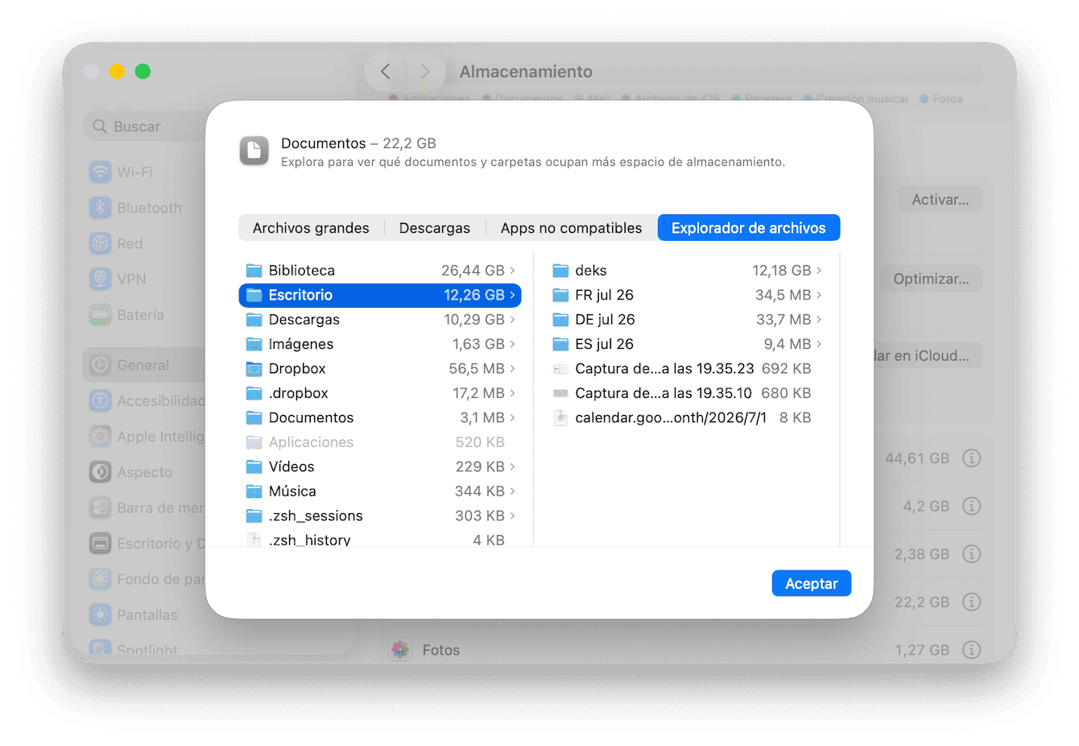
Task: Select Explorador de archivos tab
Action: click(749, 228)
